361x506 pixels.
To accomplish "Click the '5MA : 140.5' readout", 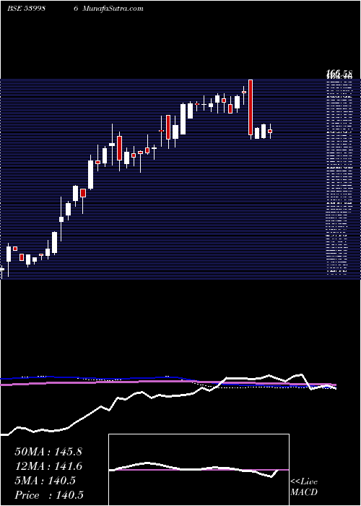I will (x=45, y=481).
